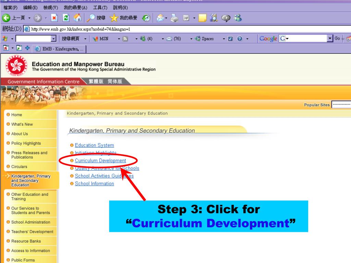Open the Favorites (我的最愛) menu

tap(75, 8)
